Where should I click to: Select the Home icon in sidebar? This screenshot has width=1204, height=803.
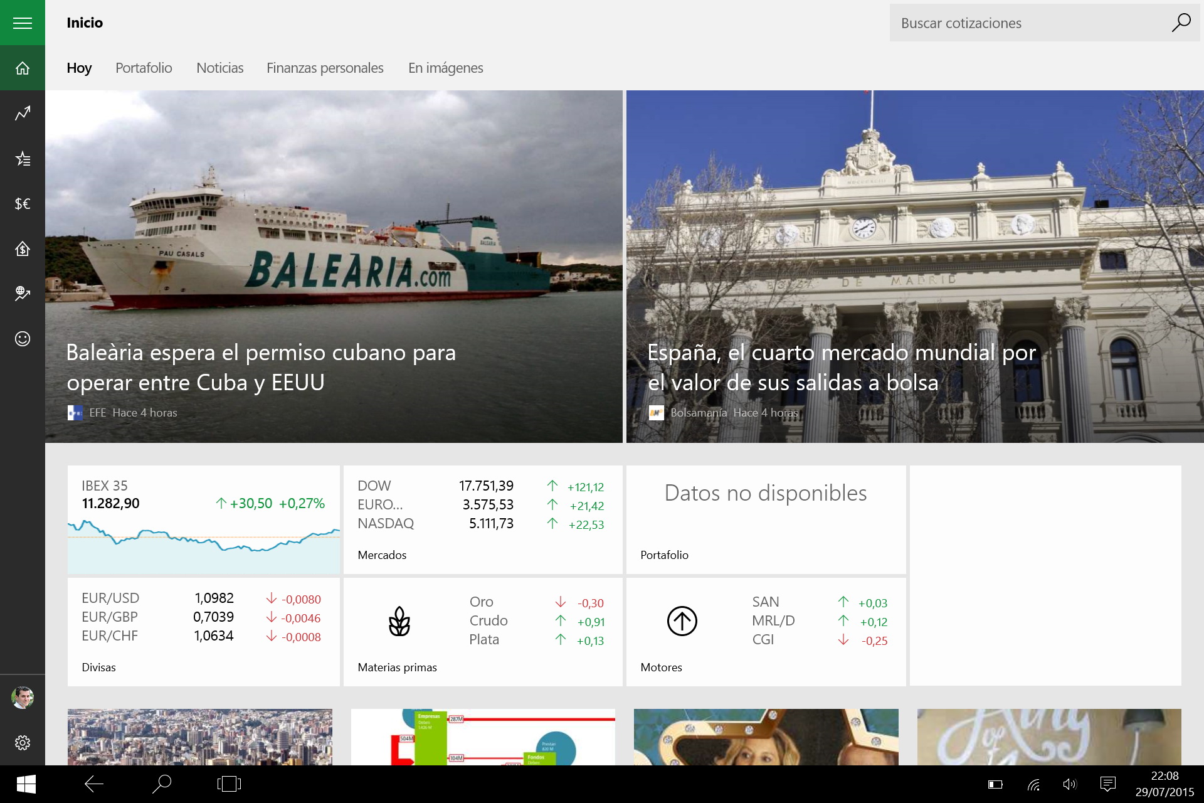click(x=23, y=68)
